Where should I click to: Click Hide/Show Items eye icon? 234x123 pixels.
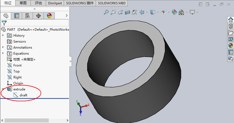(x=163, y=12)
